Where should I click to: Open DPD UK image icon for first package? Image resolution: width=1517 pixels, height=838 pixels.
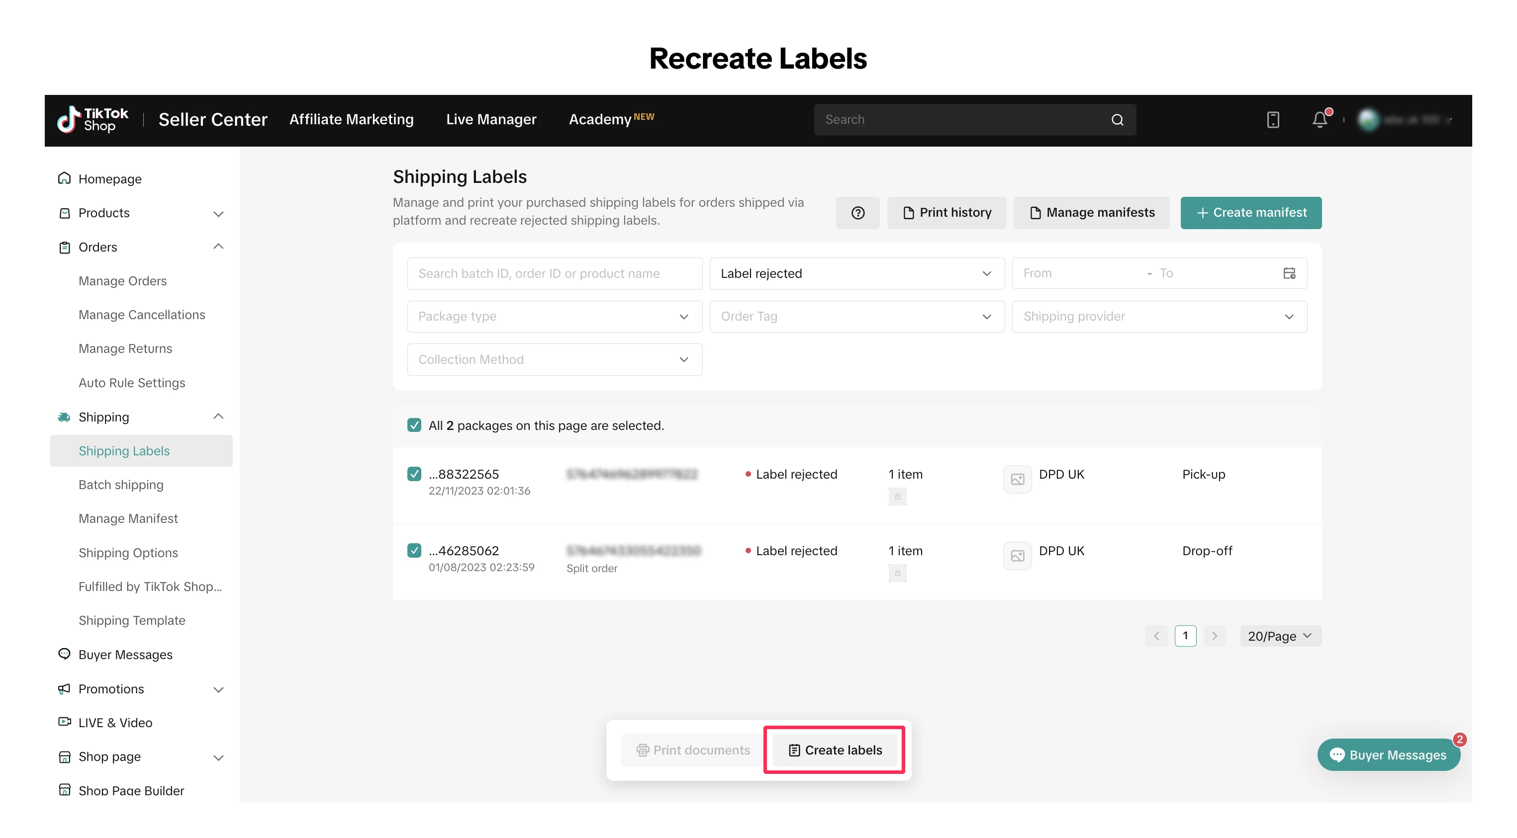point(1017,479)
